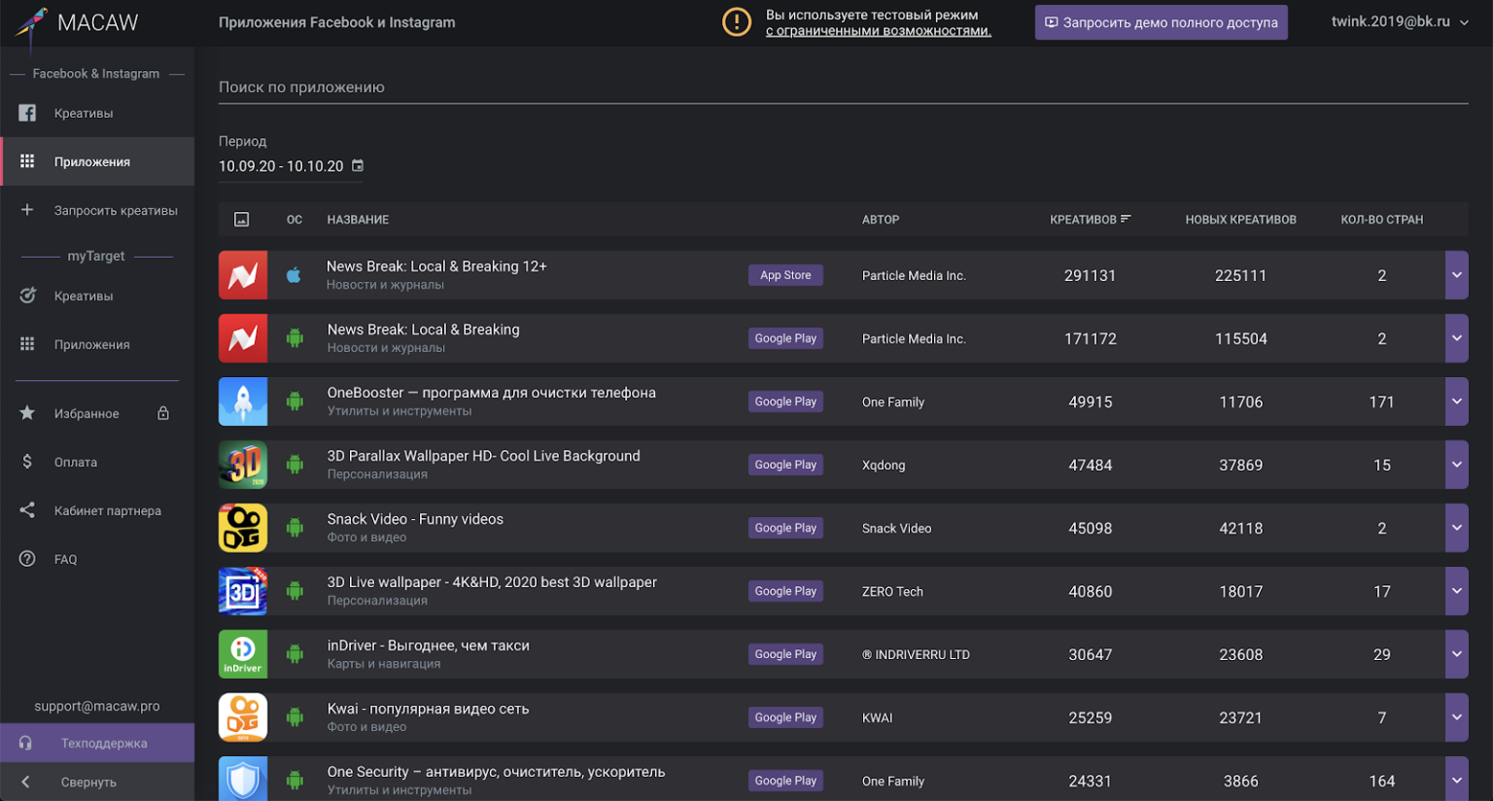The height and width of the screenshot is (801, 1493).
Task: Expand the News Break 12+ row details
Action: pos(1456,275)
